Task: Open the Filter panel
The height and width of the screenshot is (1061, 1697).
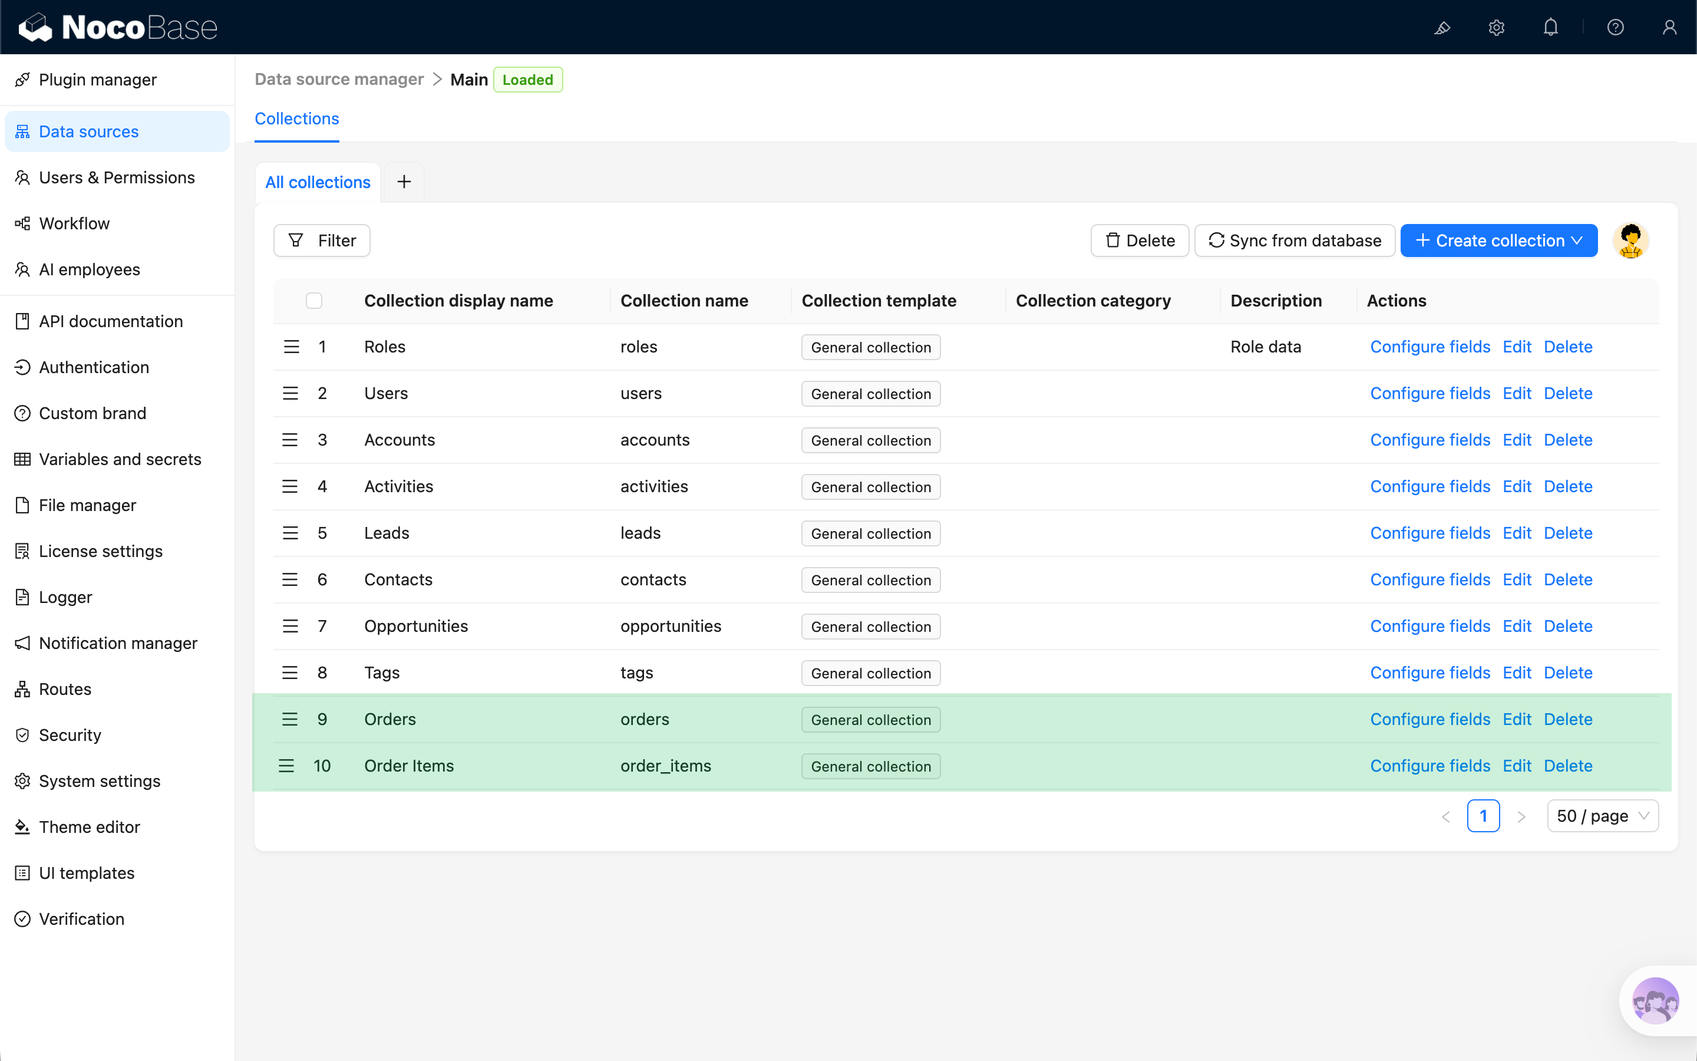Action: [x=321, y=240]
